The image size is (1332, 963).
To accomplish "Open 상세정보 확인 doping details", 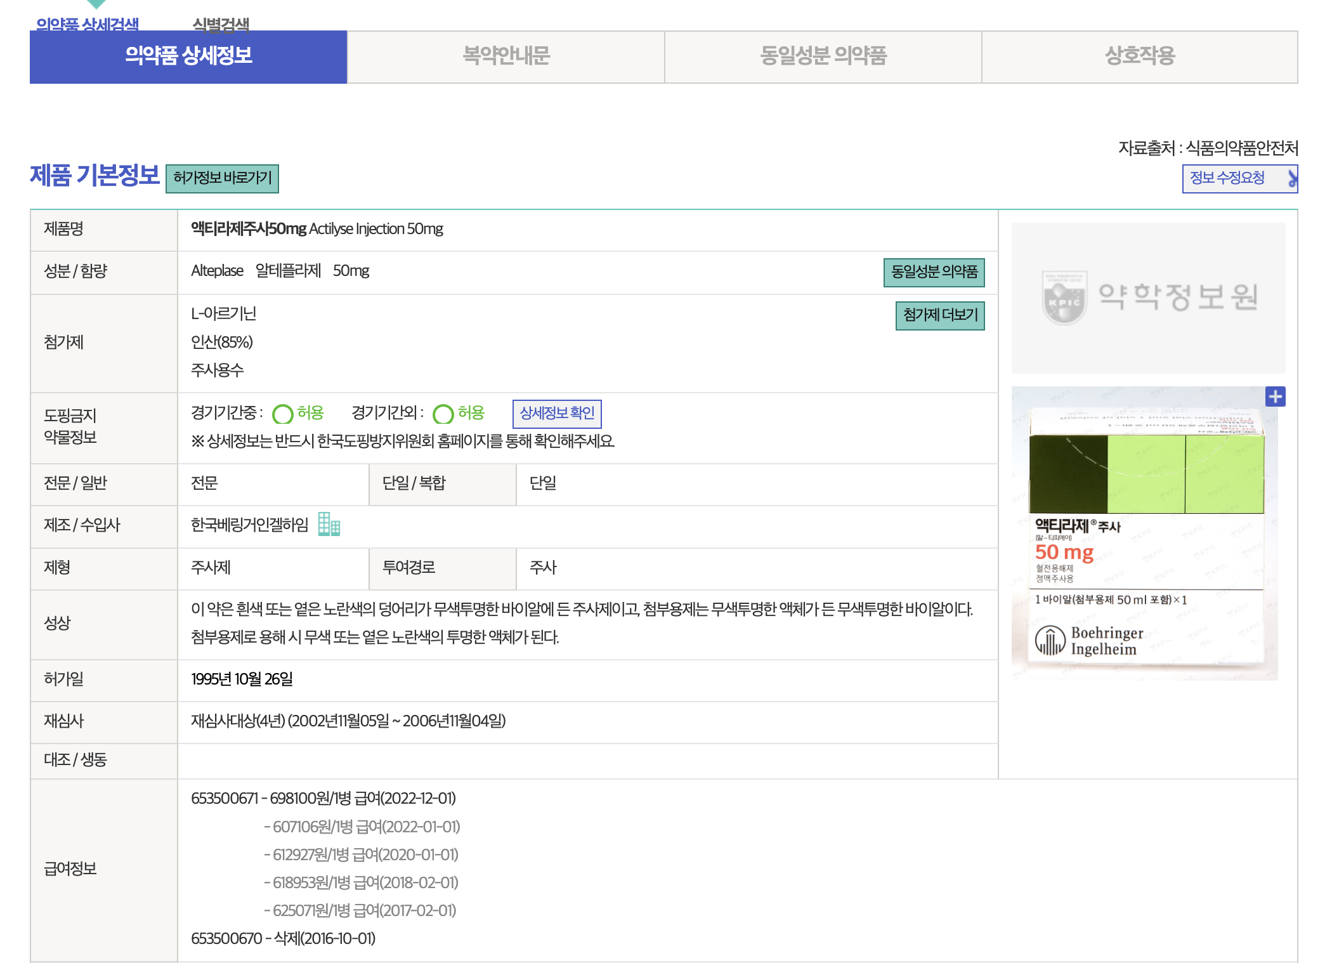I will coord(556,414).
